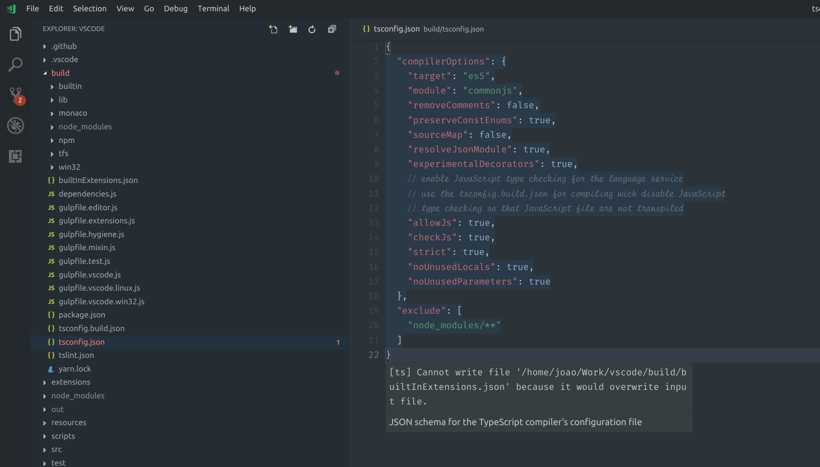This screenshot has width=820, height=467.
Task: Click the VS Code logo icon
Action: tap(11, 8)
